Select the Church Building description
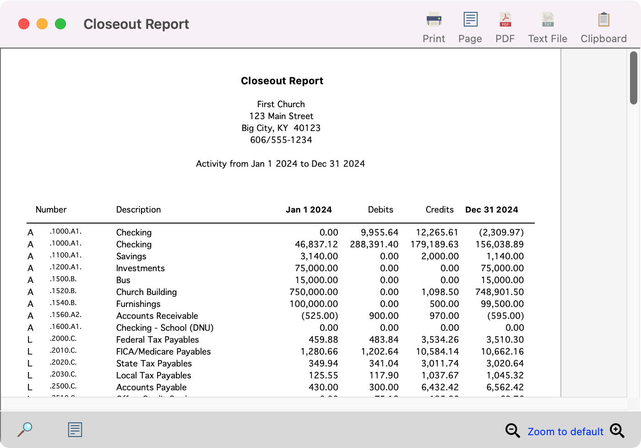 coord(146,292)
